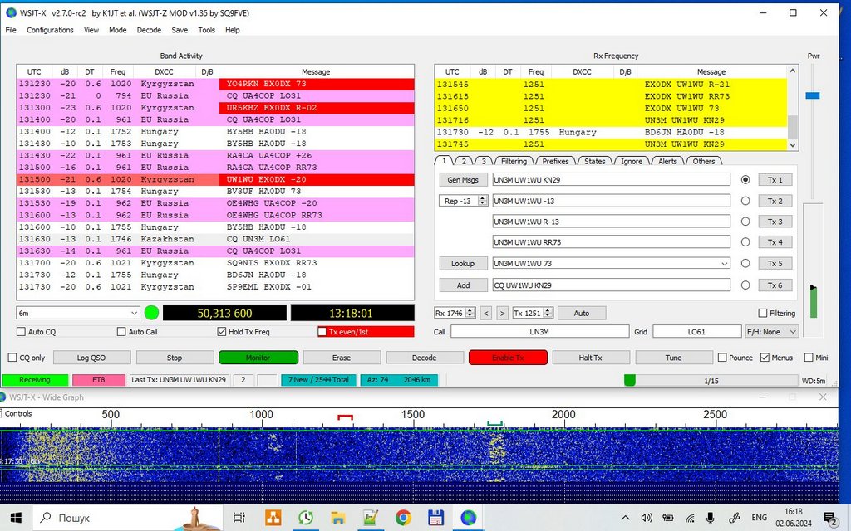Click the Log QSO button

(x=91, y=358)
